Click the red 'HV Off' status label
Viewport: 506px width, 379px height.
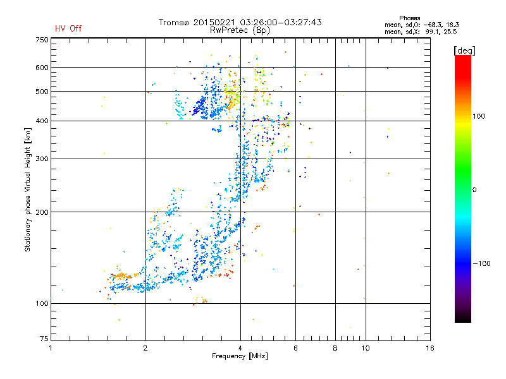[x=68, y=28]
